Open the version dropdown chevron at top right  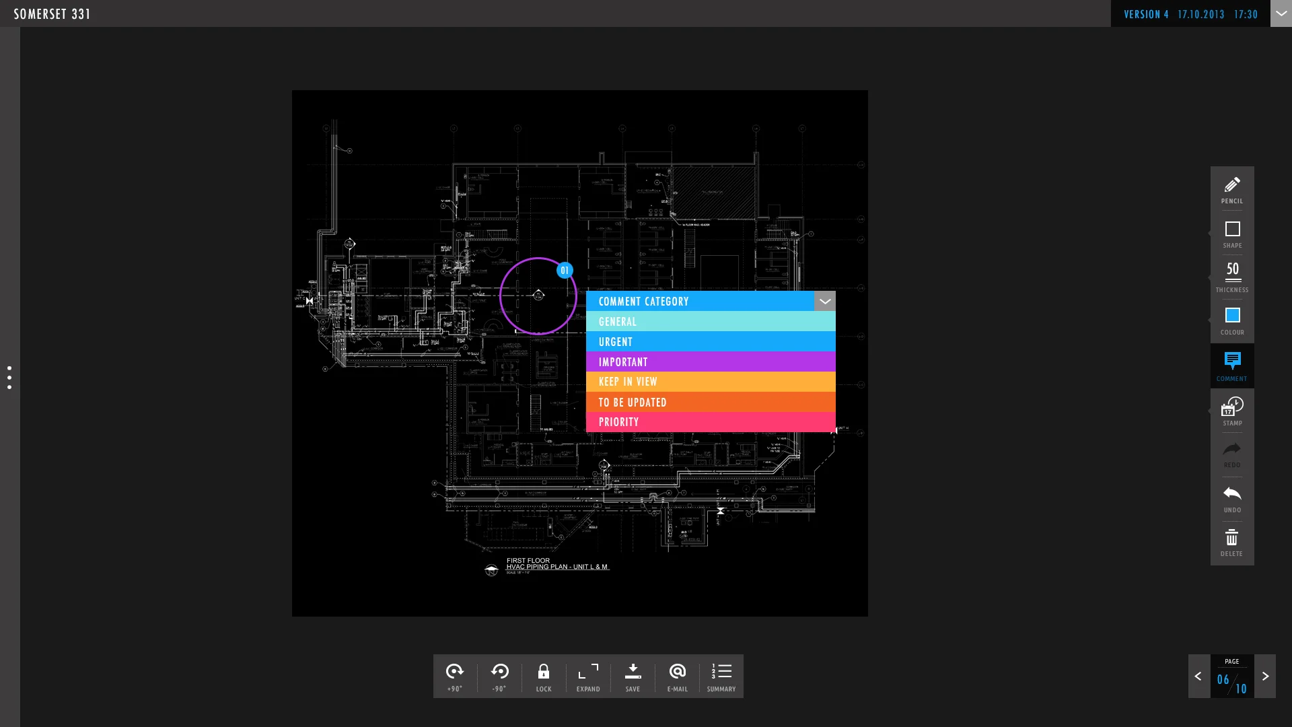[x=1281, y=13]
